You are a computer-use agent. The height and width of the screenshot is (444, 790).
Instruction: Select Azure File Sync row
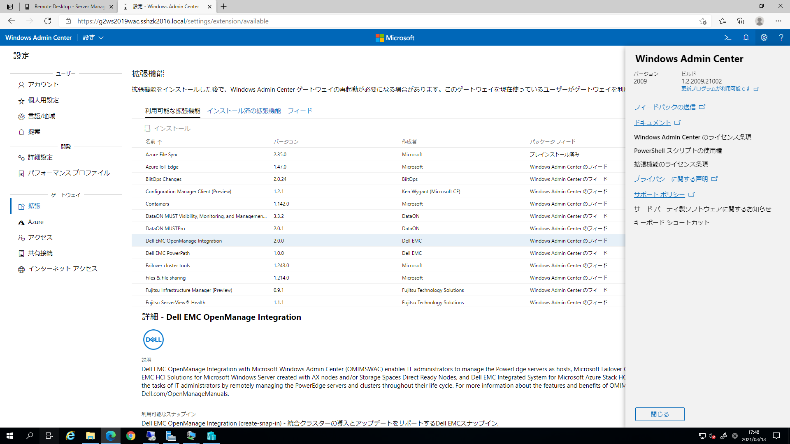pos(379,154)
